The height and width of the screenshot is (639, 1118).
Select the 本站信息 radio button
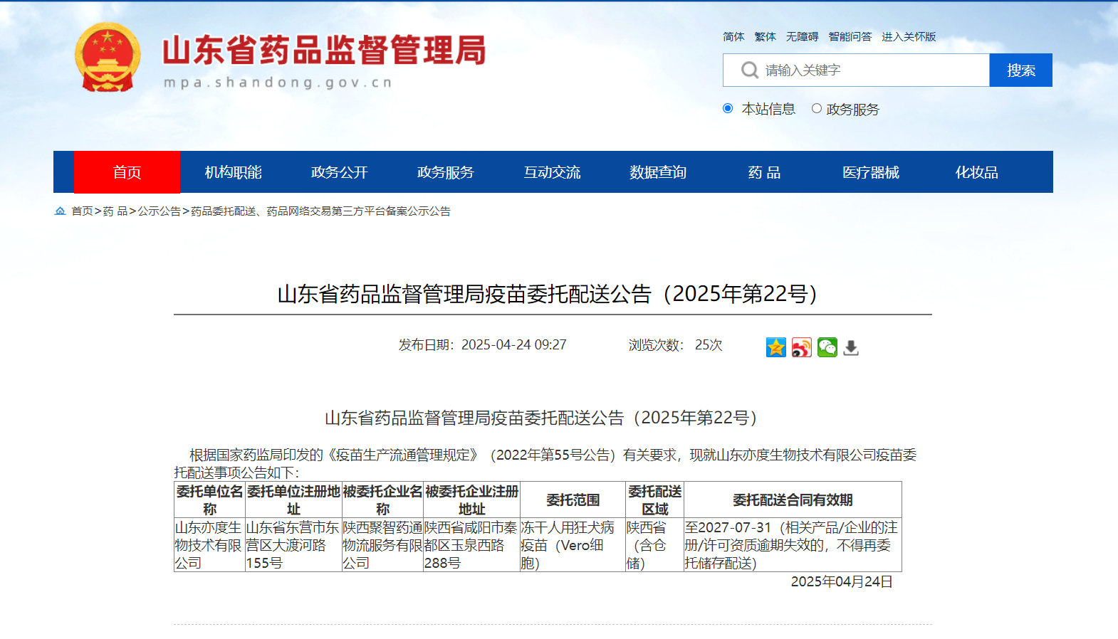(728, 108)
